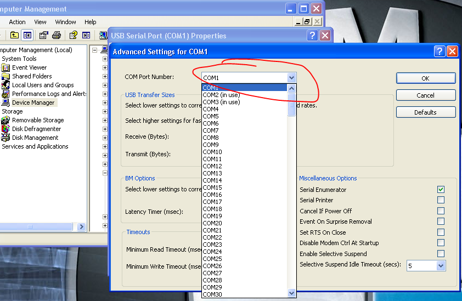Click the Scan for hardware changes toolbar icon

click(x=103, y=35)
